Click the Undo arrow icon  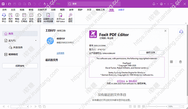click(35, 4)
